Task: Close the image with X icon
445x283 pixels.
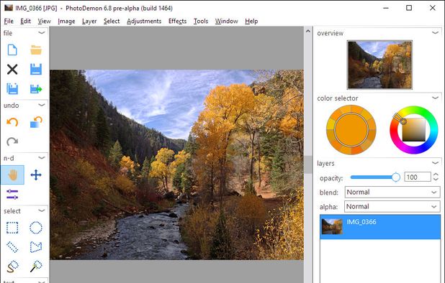Action: (12, 70)
